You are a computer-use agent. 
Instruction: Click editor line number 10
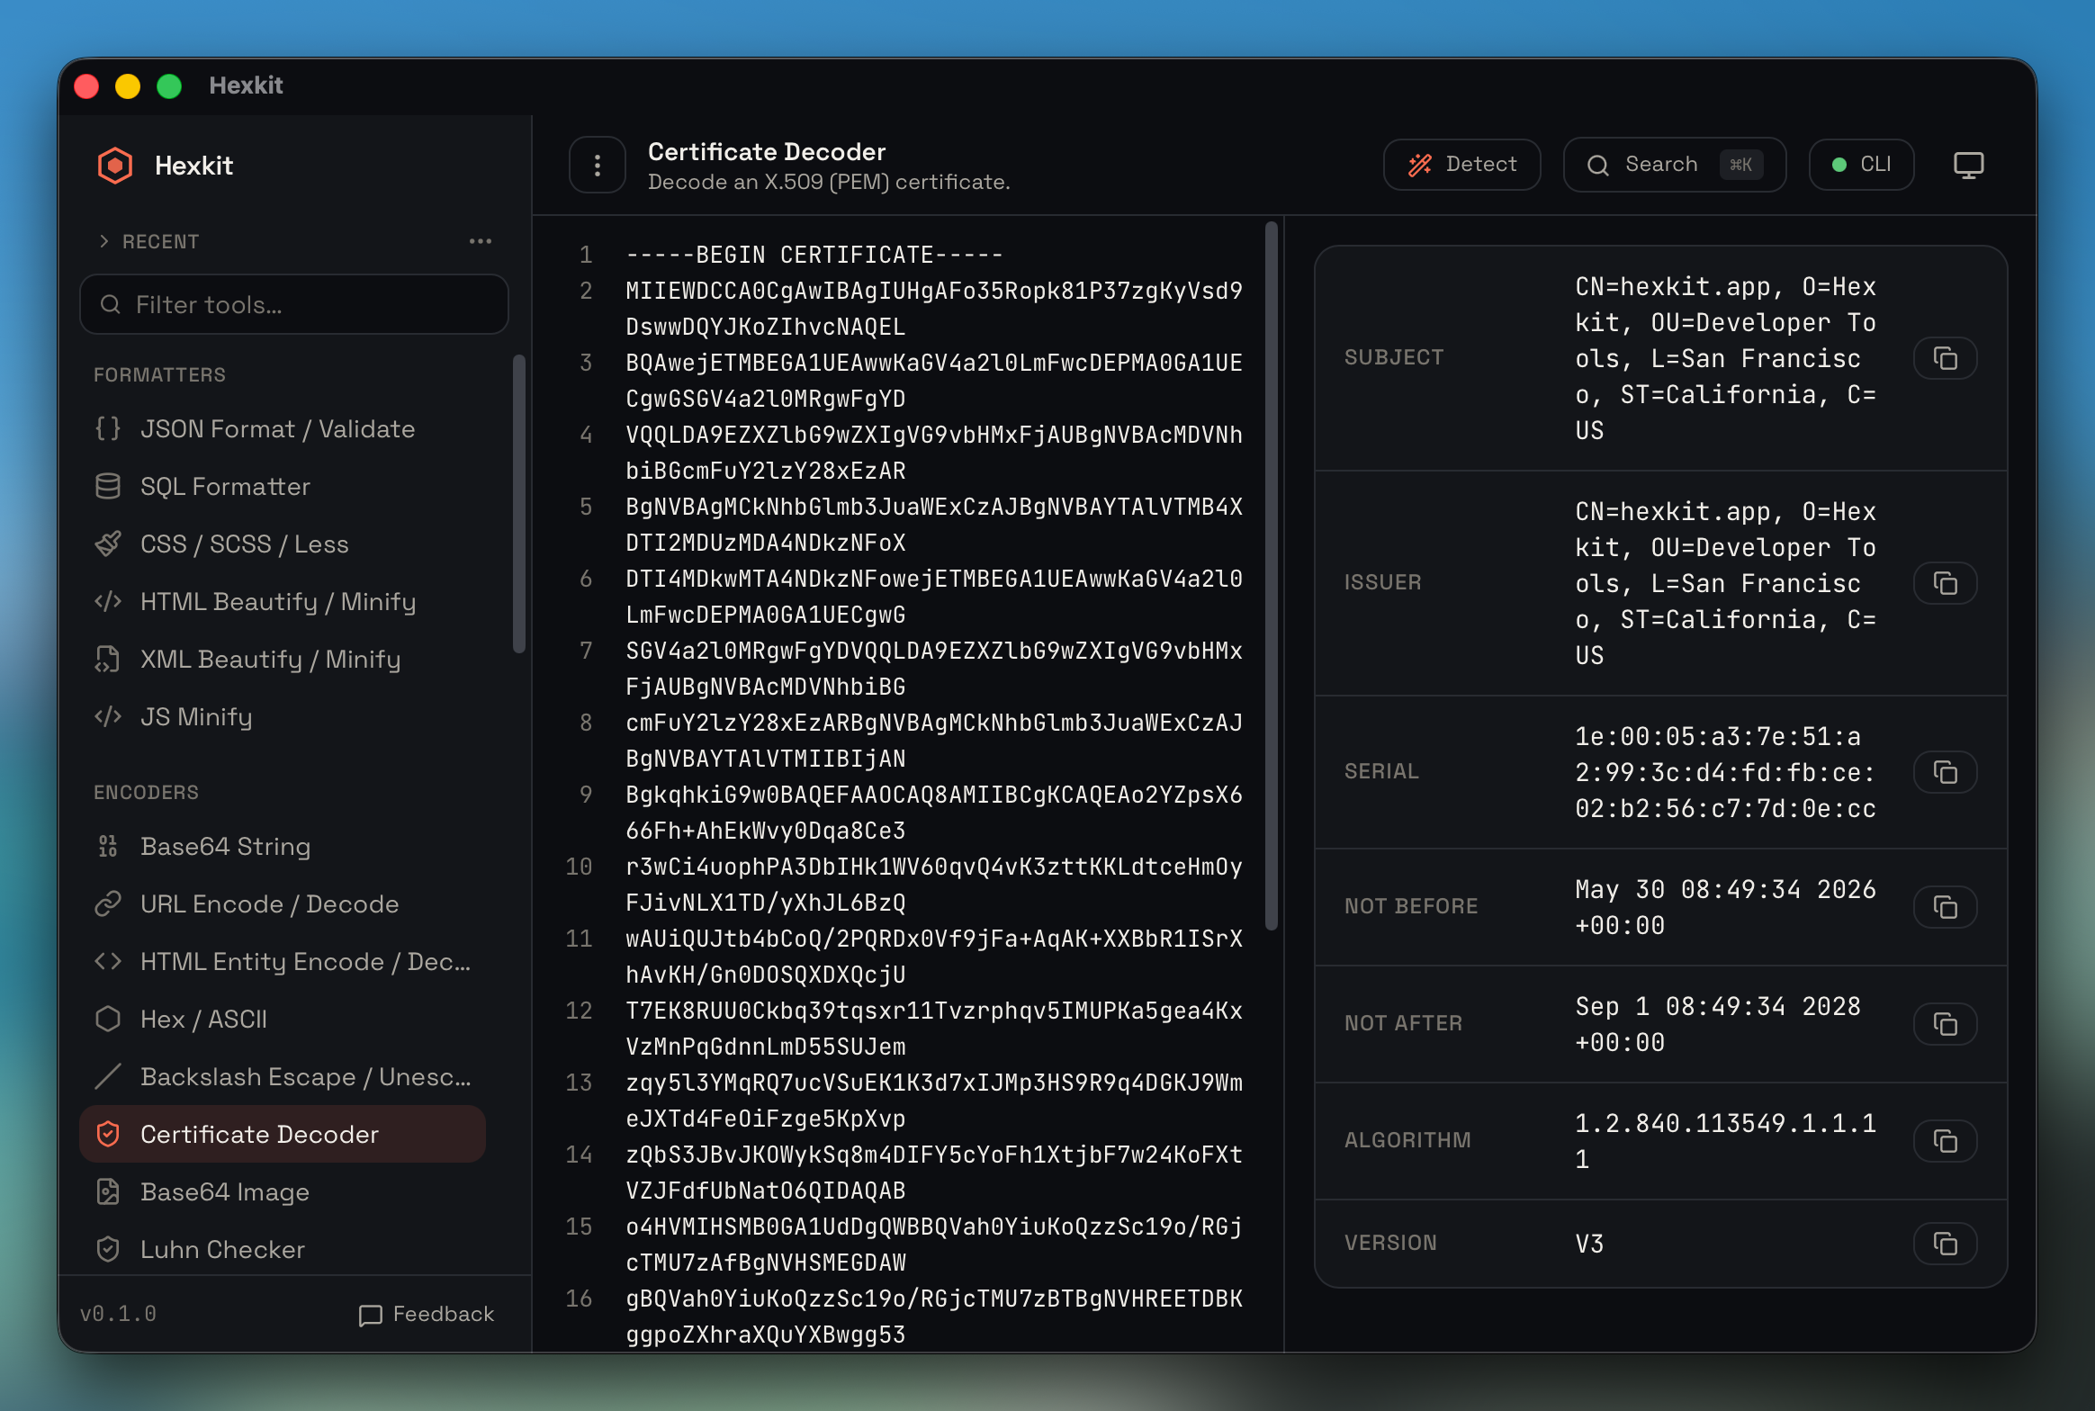tap(579, 867)
